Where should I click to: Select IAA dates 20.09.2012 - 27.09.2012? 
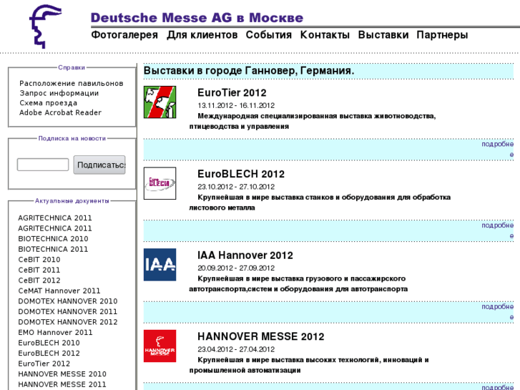pyautogui.click(x=236, y=268)
